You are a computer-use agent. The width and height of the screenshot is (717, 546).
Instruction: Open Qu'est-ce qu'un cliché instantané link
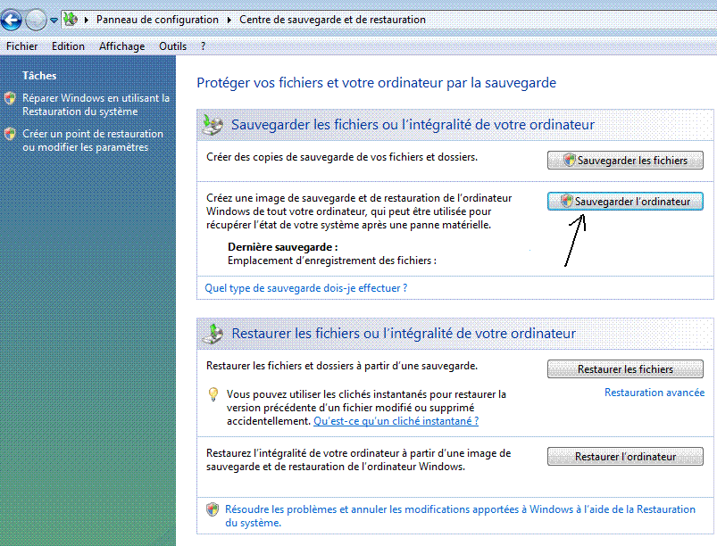point(396,421)
